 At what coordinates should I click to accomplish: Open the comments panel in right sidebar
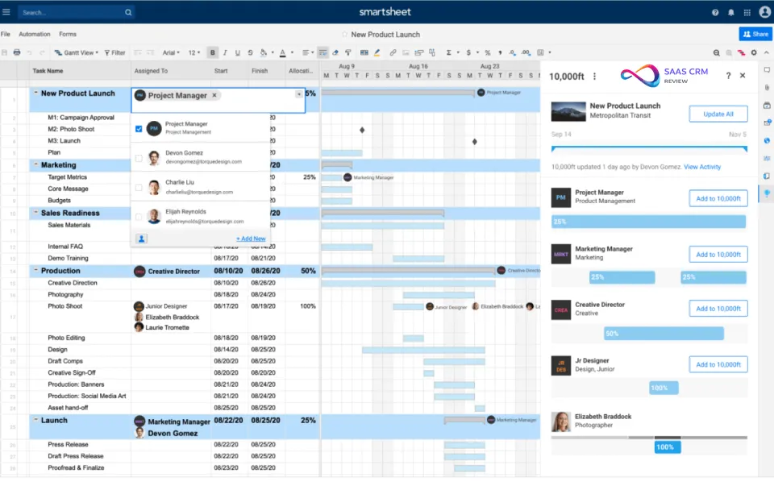click(x=767, y=71)
